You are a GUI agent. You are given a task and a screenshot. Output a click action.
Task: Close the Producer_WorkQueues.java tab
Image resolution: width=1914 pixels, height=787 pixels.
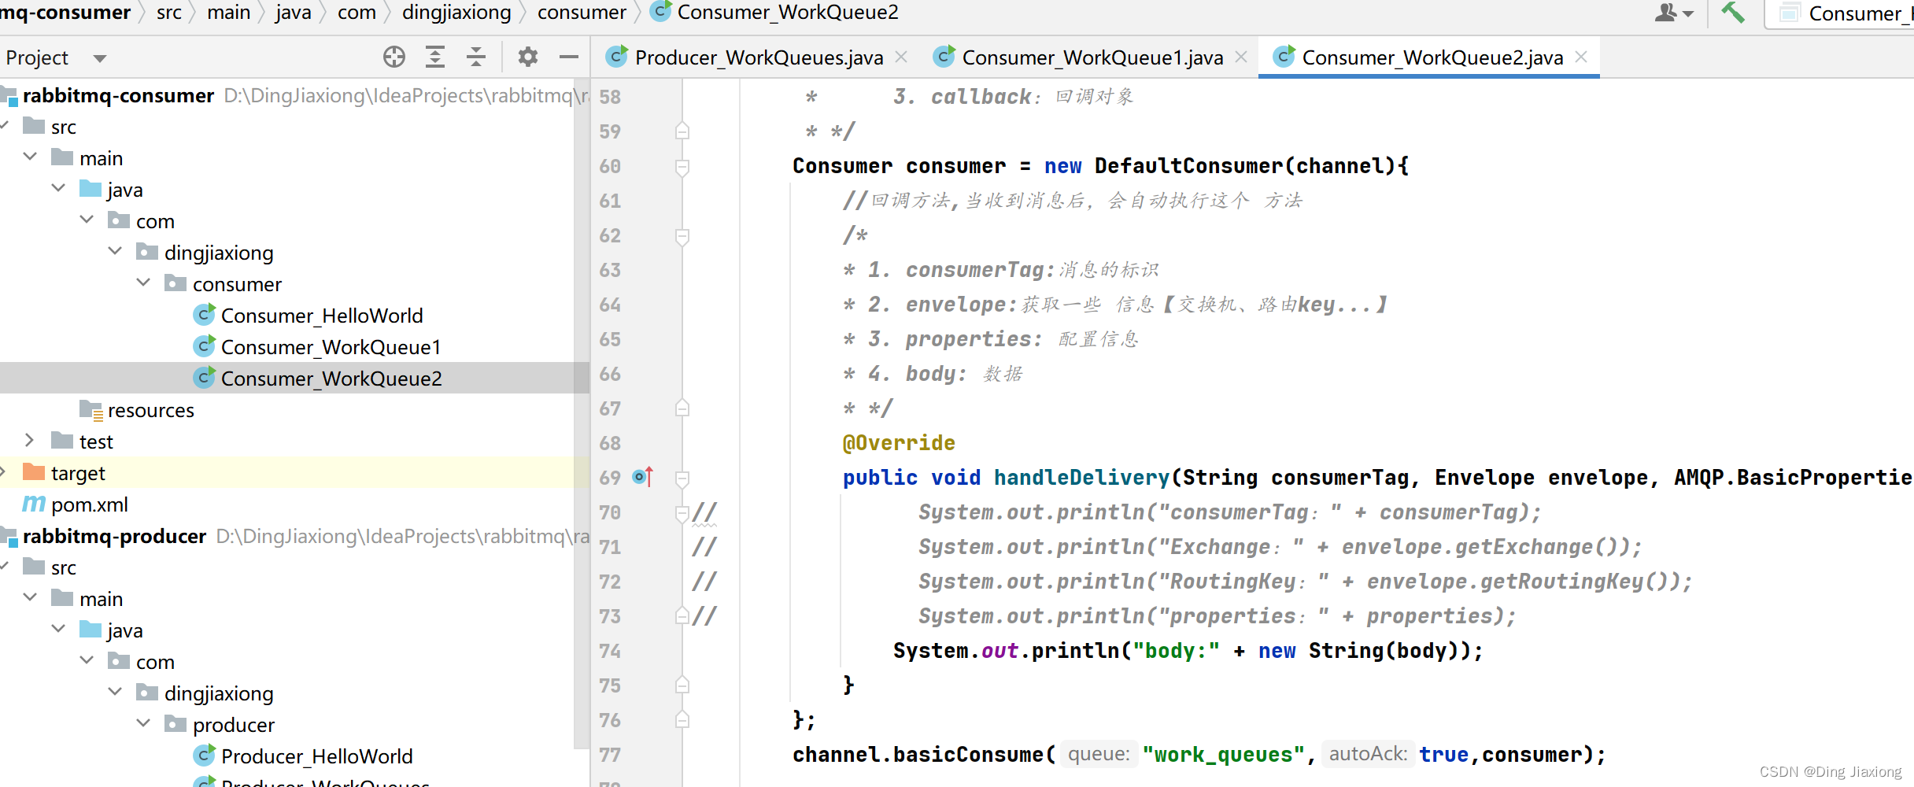(902, 57)
